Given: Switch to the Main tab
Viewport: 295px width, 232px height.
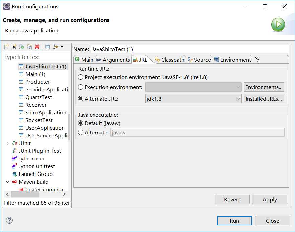Looking at the screenshot, I should 84,60.
